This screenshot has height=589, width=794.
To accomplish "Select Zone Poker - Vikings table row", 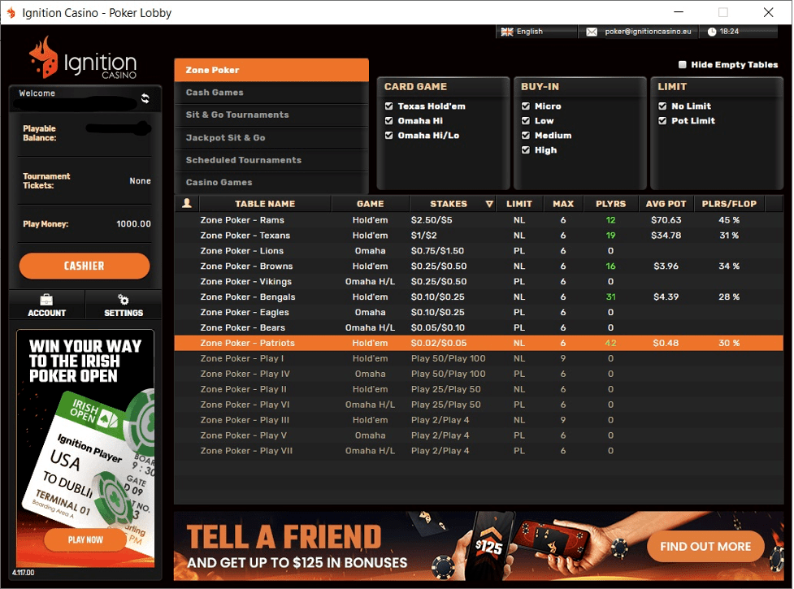I will coord(479,281).
